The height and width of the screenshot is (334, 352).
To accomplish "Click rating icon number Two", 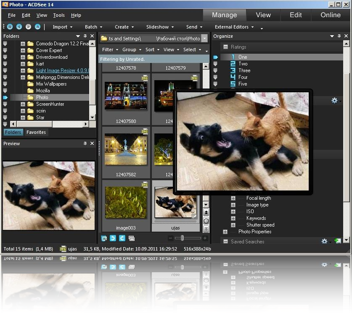I will tap(233, 64).
